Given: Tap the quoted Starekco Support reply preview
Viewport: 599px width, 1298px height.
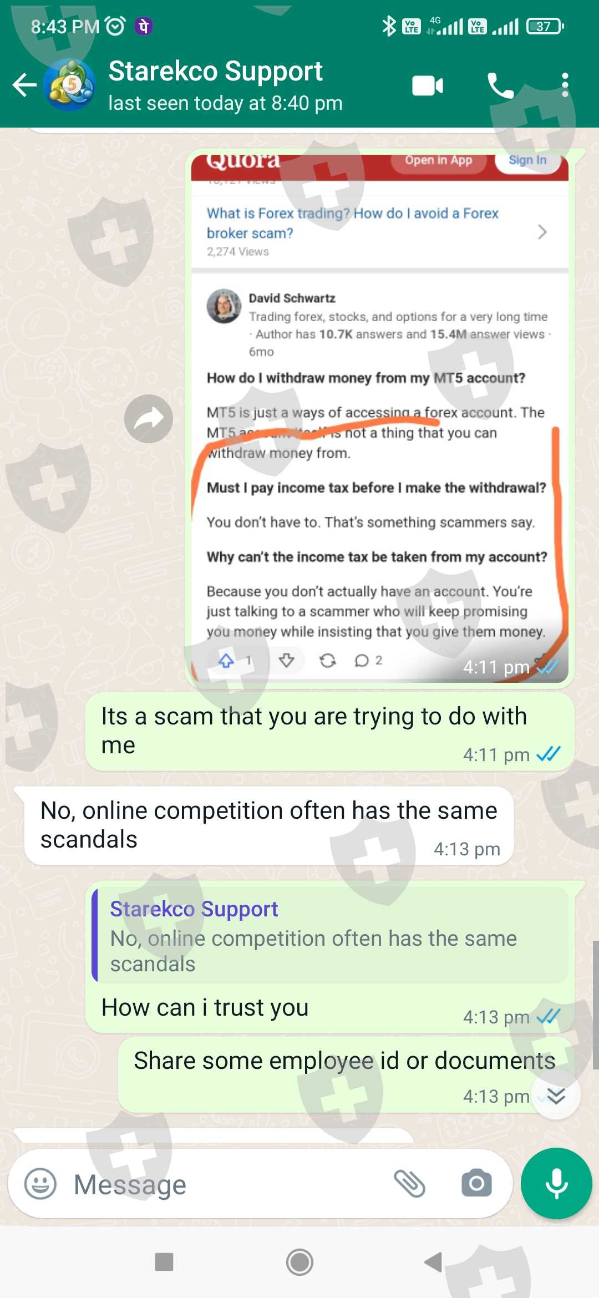Looking at the screenshot, I should pos(331,935).
